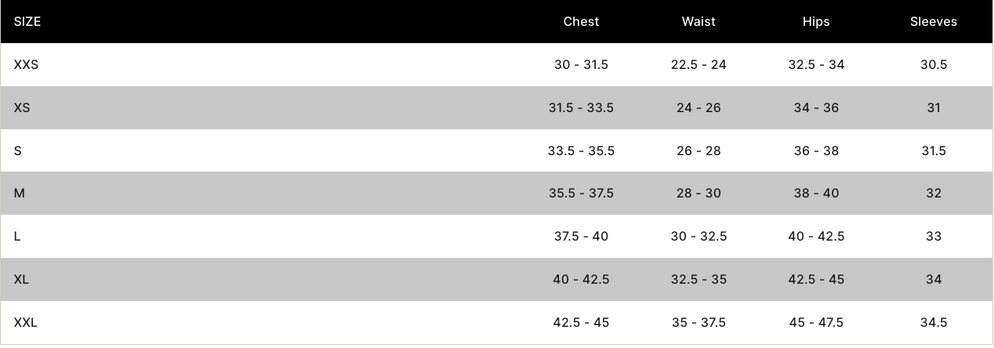Select the XL size row label
This screenshot has width=994, height=348.
pyautogui.click(x=21, y=280)
